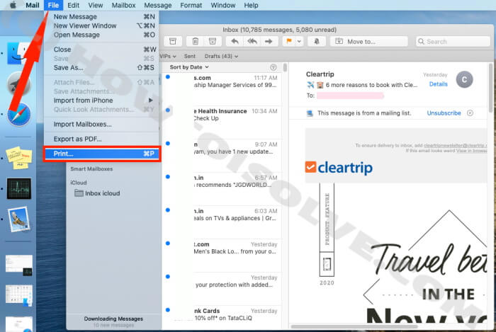This screenshot has width=496, height=332.
Task: Open the Move to... dropdown
Action: coord(369,41)
